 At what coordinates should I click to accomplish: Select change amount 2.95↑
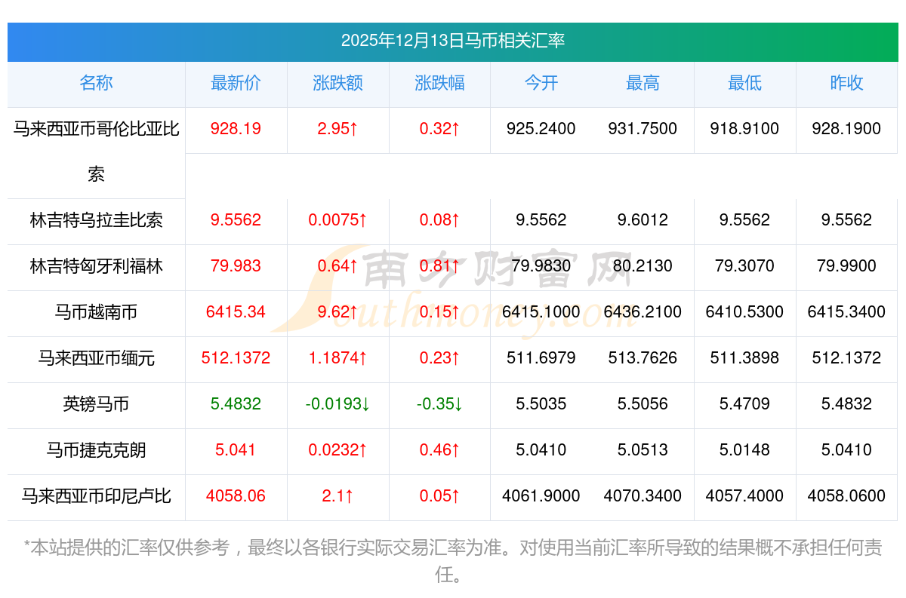[x=337, y=129]
